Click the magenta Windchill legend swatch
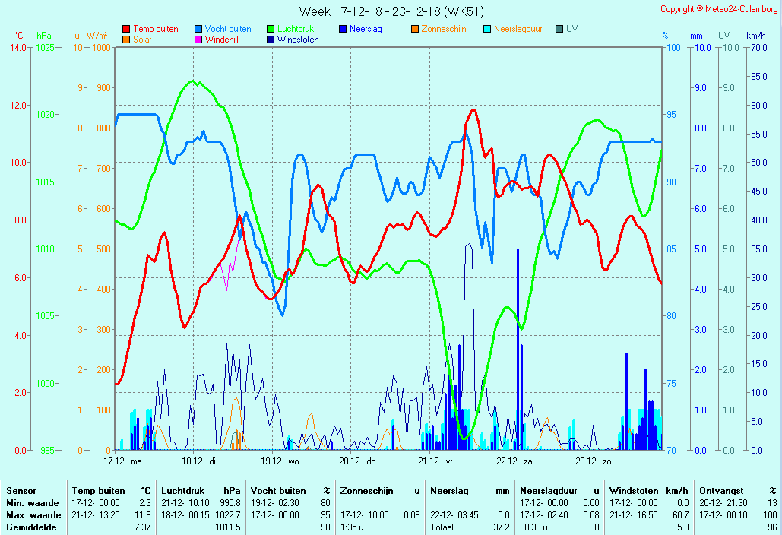The height and width of the screenshot is (535, 782). [x=198, y=40]
